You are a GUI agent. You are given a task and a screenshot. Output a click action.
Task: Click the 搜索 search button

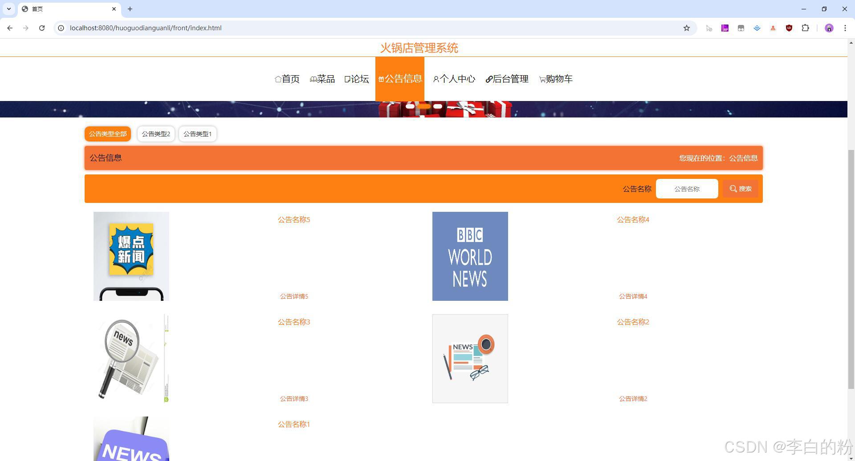(740, 189)
